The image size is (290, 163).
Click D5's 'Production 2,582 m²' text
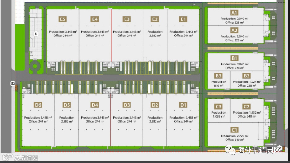click(67, 119)
